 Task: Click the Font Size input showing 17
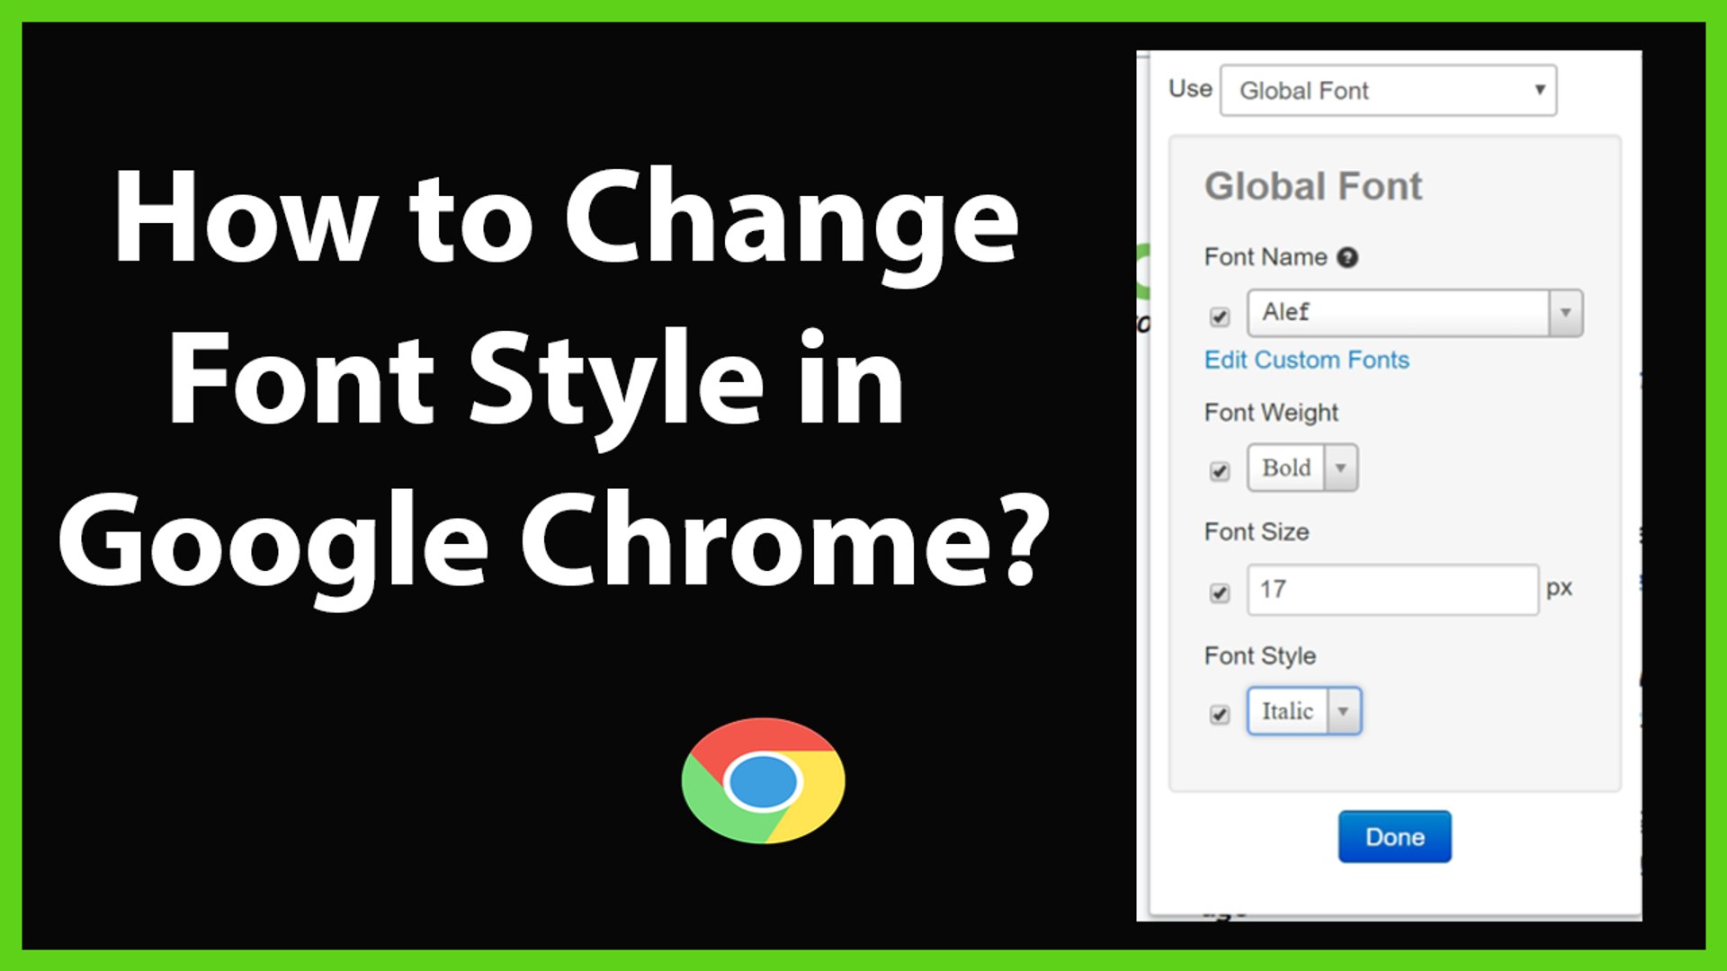click(x=1392, y=590)
